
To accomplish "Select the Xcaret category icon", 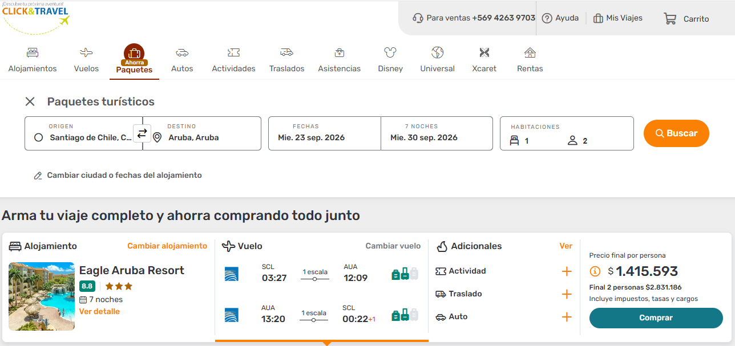I will (484, 53).
